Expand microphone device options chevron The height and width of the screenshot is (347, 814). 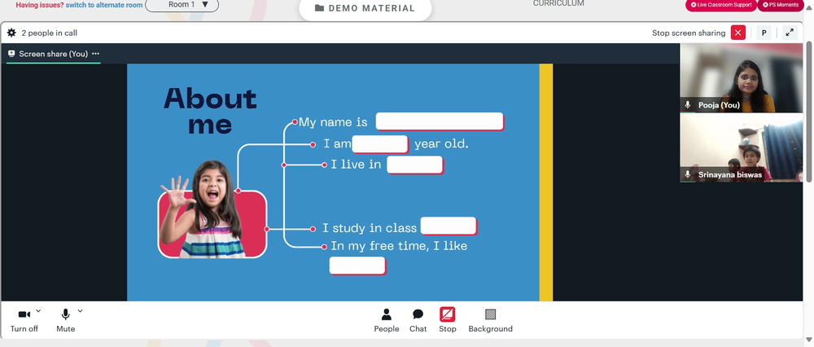pyautogui.click(x=80, y=311)
